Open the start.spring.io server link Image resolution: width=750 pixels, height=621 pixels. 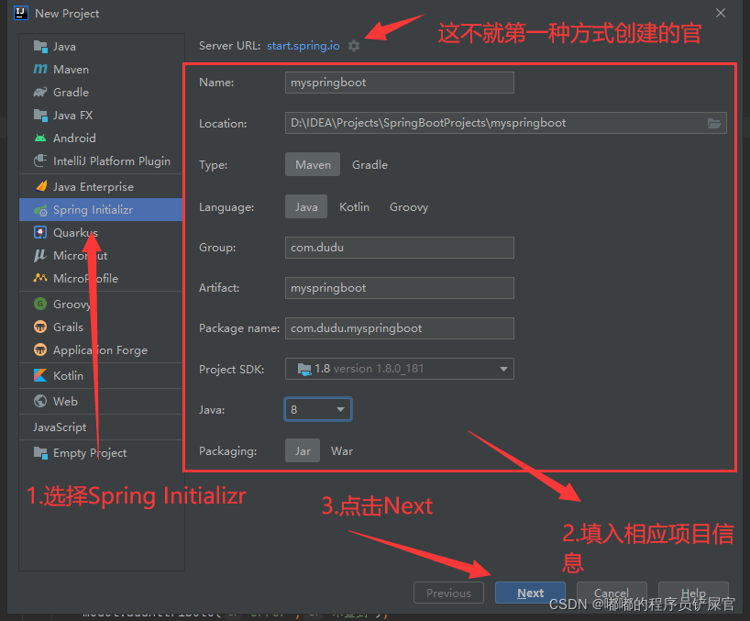[x=303, y=46]
